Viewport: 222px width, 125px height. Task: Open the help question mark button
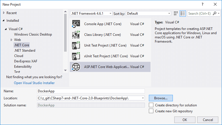(203, 5)
